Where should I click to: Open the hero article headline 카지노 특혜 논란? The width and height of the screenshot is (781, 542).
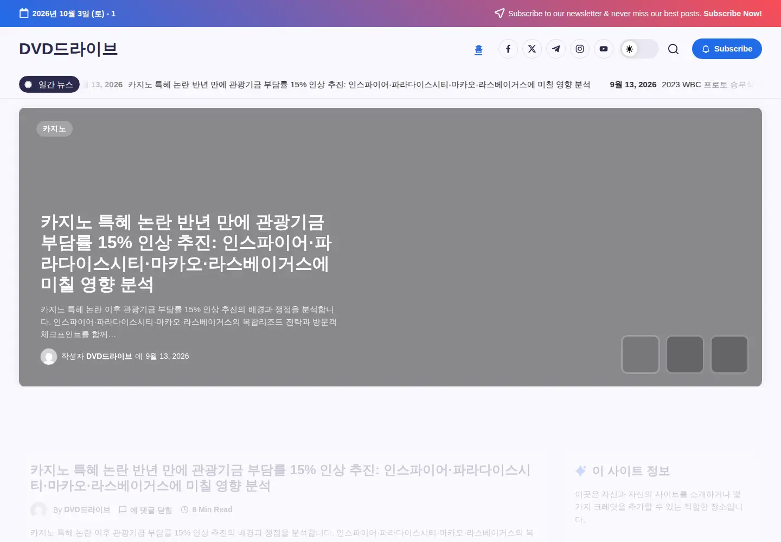pos(187,253)
